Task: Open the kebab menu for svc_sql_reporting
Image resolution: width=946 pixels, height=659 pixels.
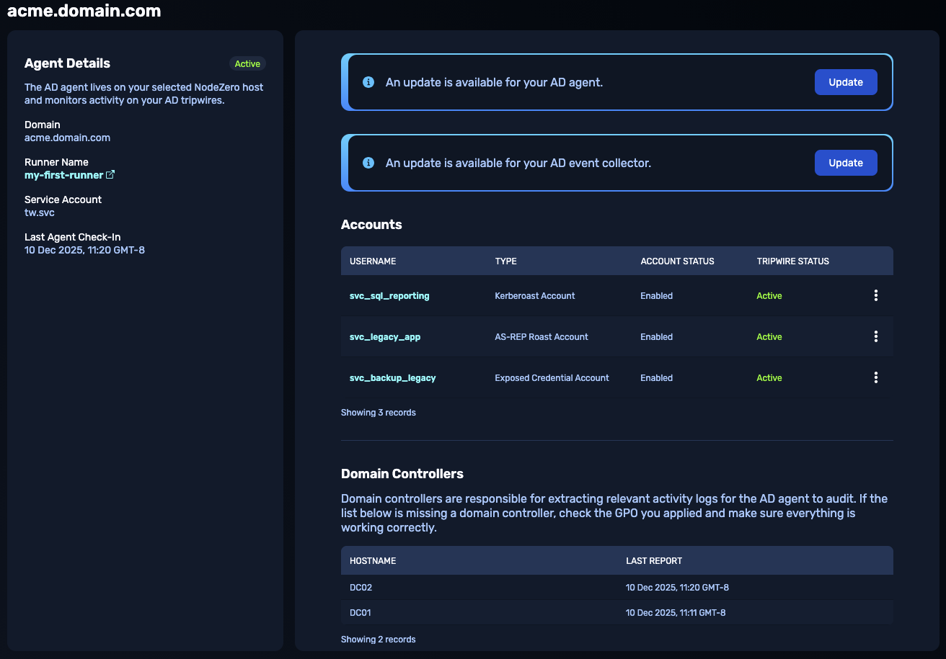Action: [875, 295]
